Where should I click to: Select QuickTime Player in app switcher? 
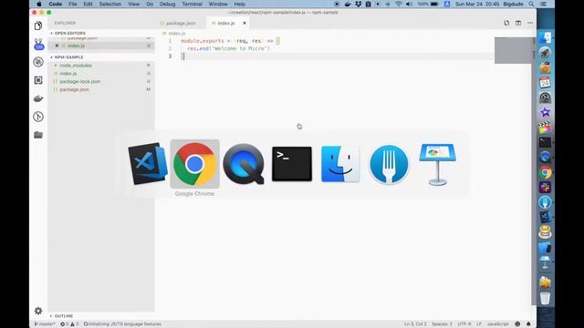click(244, 164)
